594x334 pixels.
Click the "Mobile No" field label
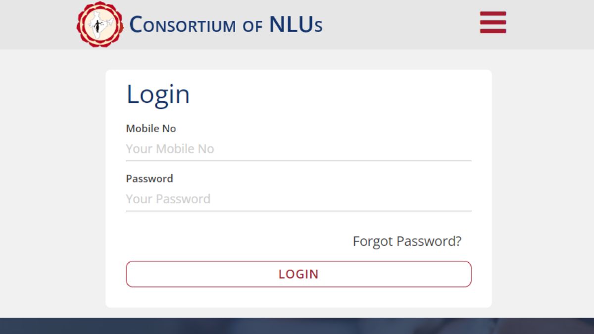pos(151,129)
